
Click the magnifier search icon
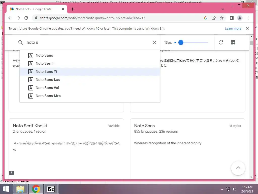21,42
